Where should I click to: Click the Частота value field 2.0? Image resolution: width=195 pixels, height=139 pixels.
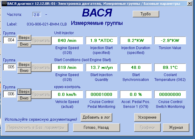pyautogui.click(x=37, y=14)
